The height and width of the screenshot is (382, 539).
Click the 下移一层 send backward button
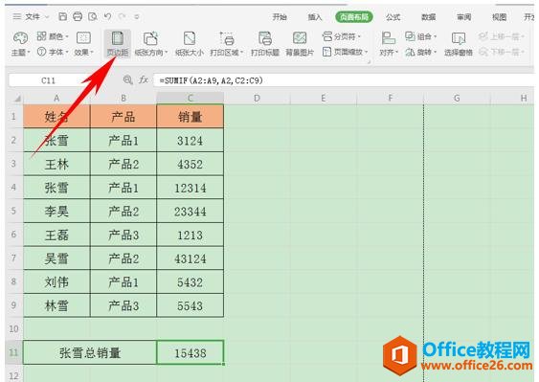[x=502, y=52]
